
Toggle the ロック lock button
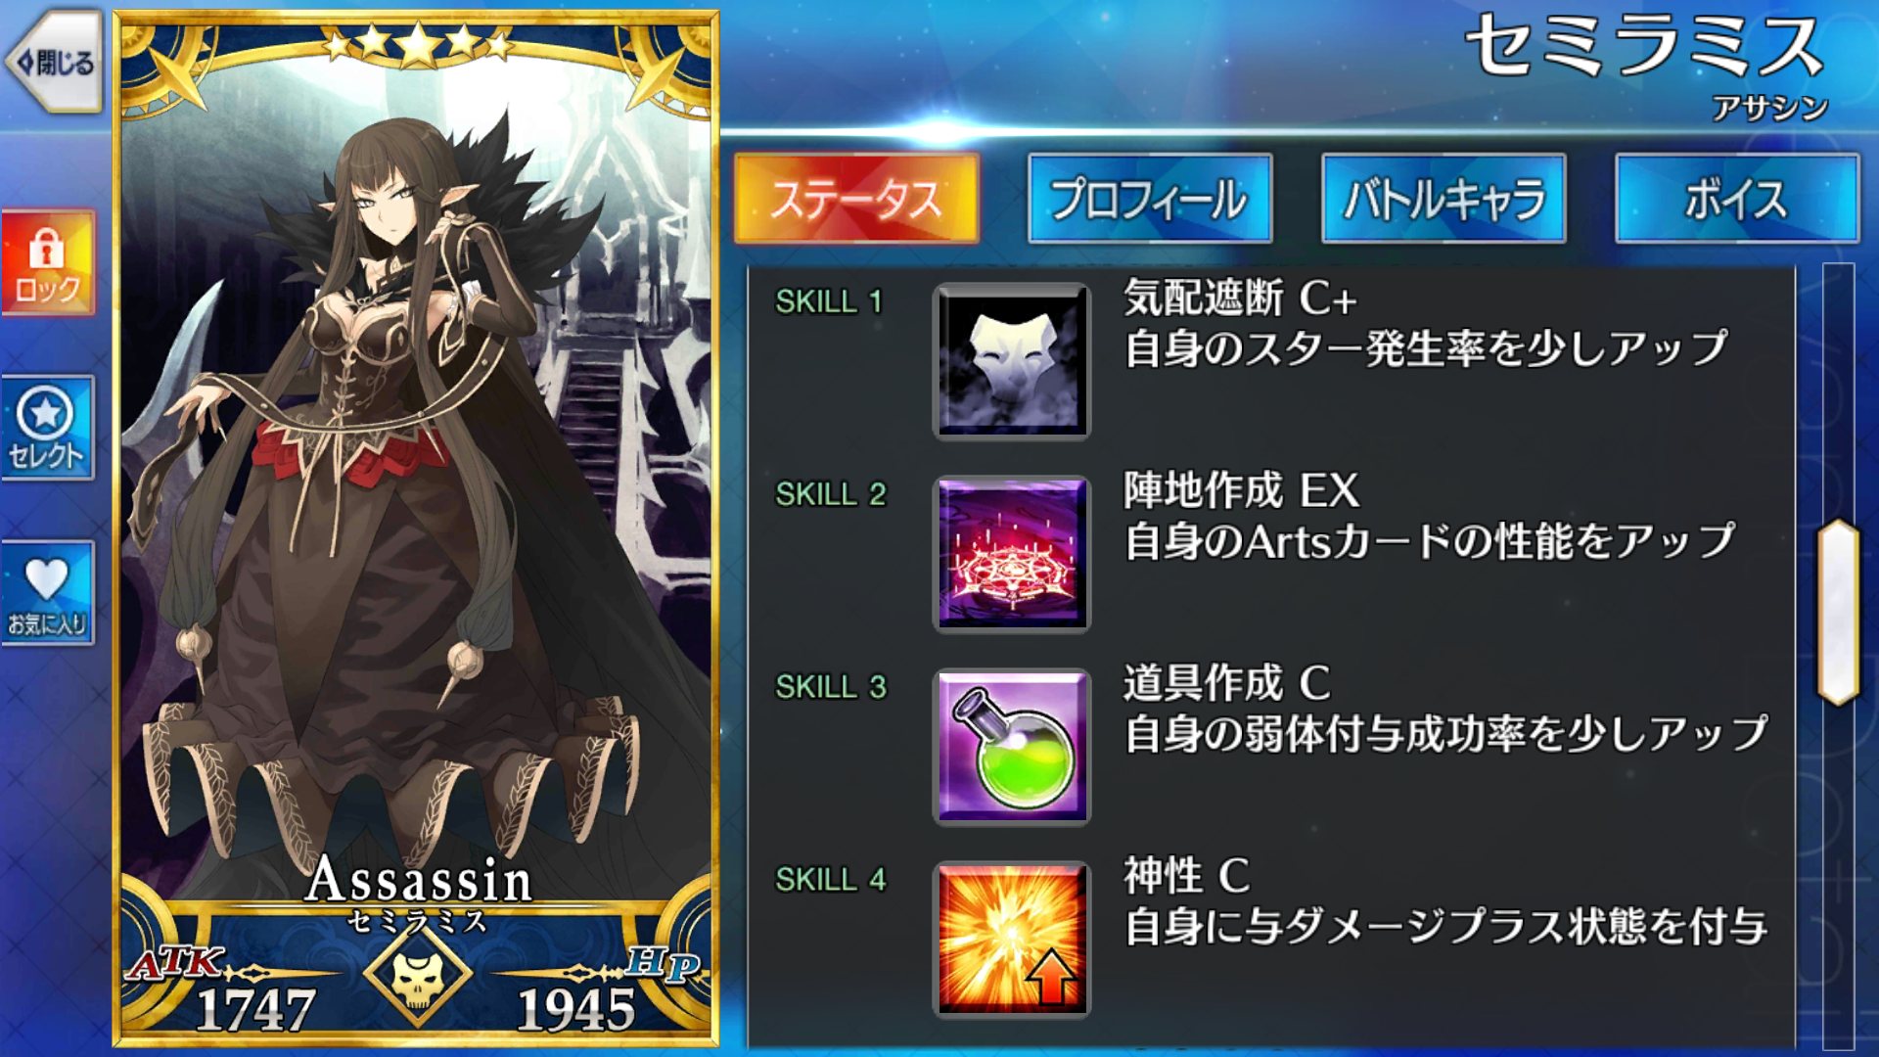(x=47, y=262)
